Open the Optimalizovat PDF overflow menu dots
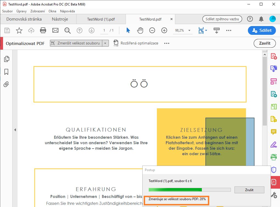Screen dimensions: 280x207 (x=166, y=43)
